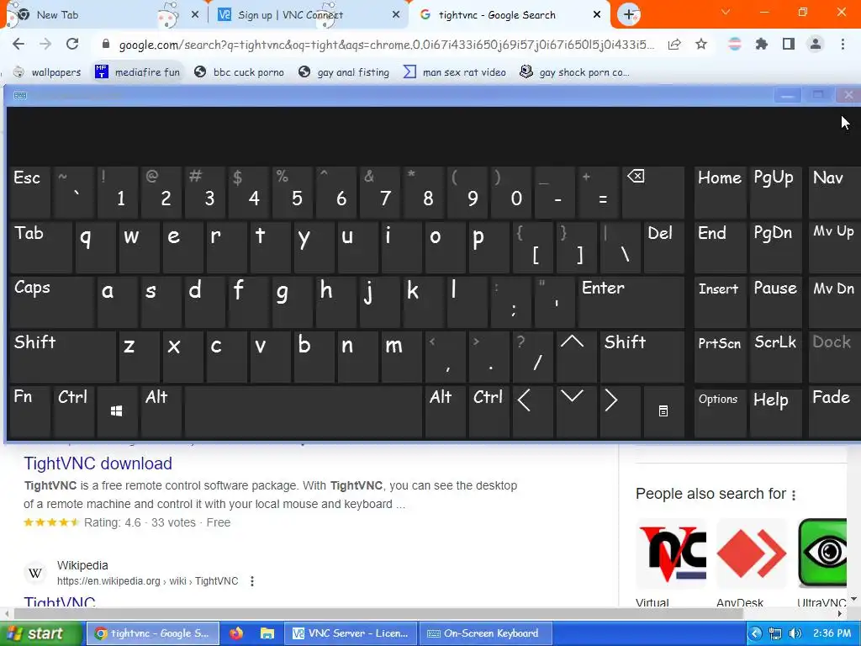Click the Del key on keyboard
This screenshot has height=646, width=861.
point(664,246)
